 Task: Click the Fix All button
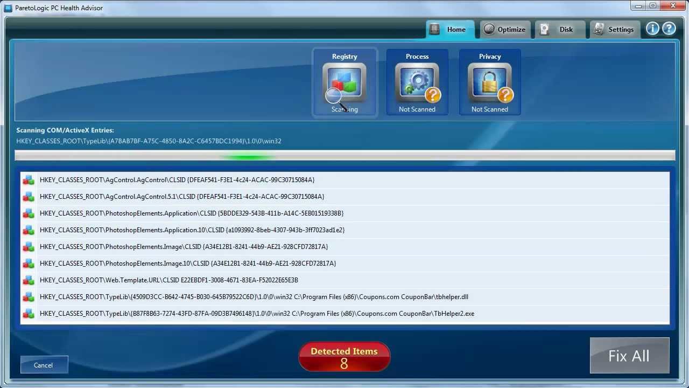(629, 356)
